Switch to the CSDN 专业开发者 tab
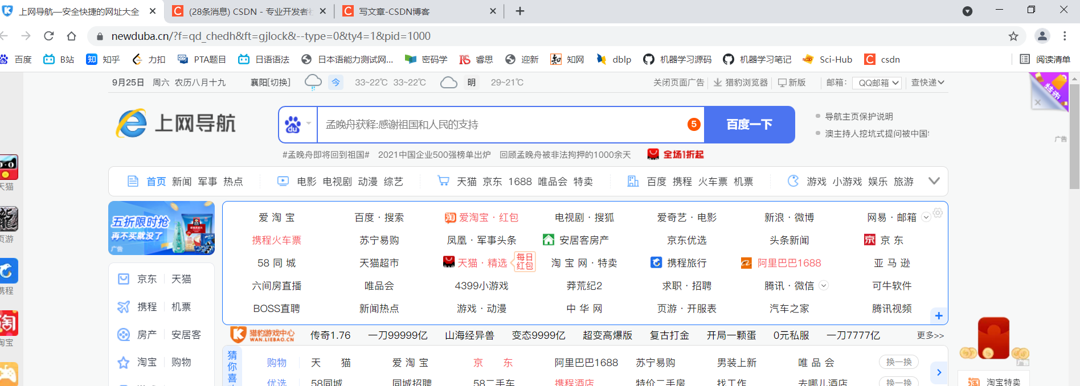The height and width of the screenshot is (386, 1080). point(250,11)
